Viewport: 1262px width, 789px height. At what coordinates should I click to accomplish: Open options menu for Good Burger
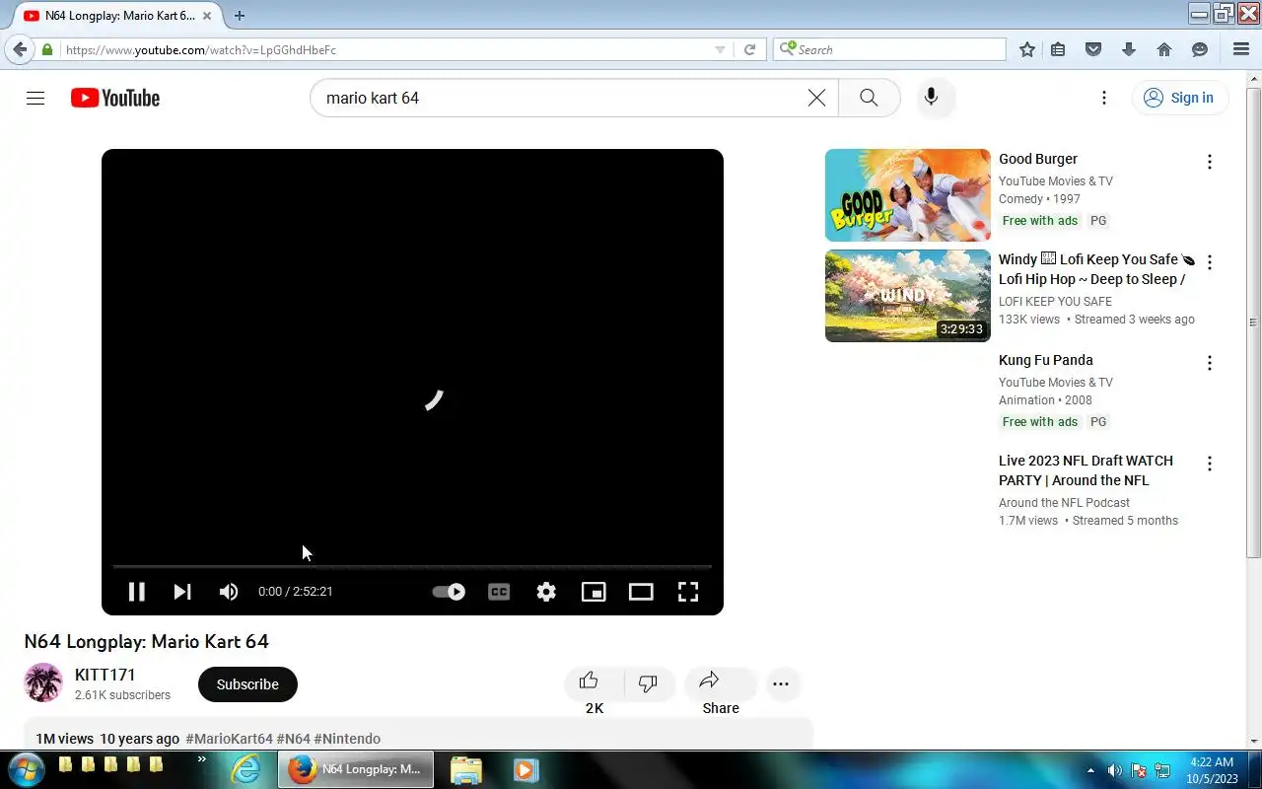[1210, 162]
